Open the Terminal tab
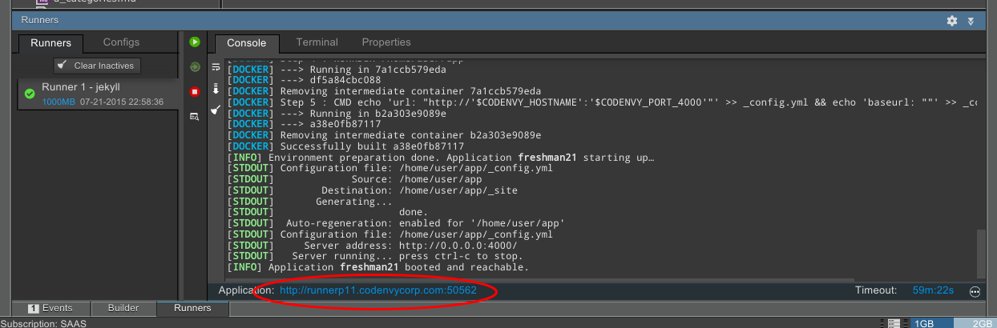Screen dimensions: 997x328 click(317, 42)
